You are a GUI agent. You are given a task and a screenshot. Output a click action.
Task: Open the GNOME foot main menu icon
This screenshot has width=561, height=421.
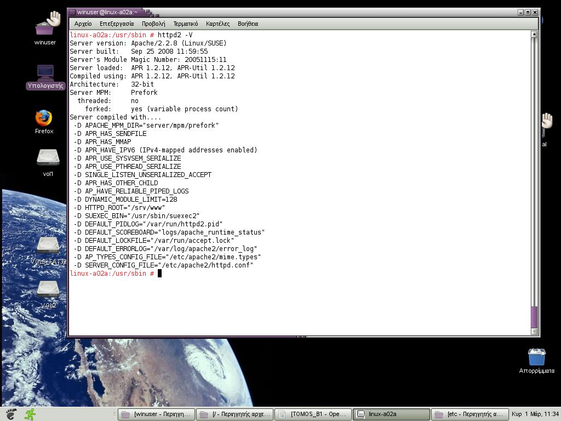[11, 414]
